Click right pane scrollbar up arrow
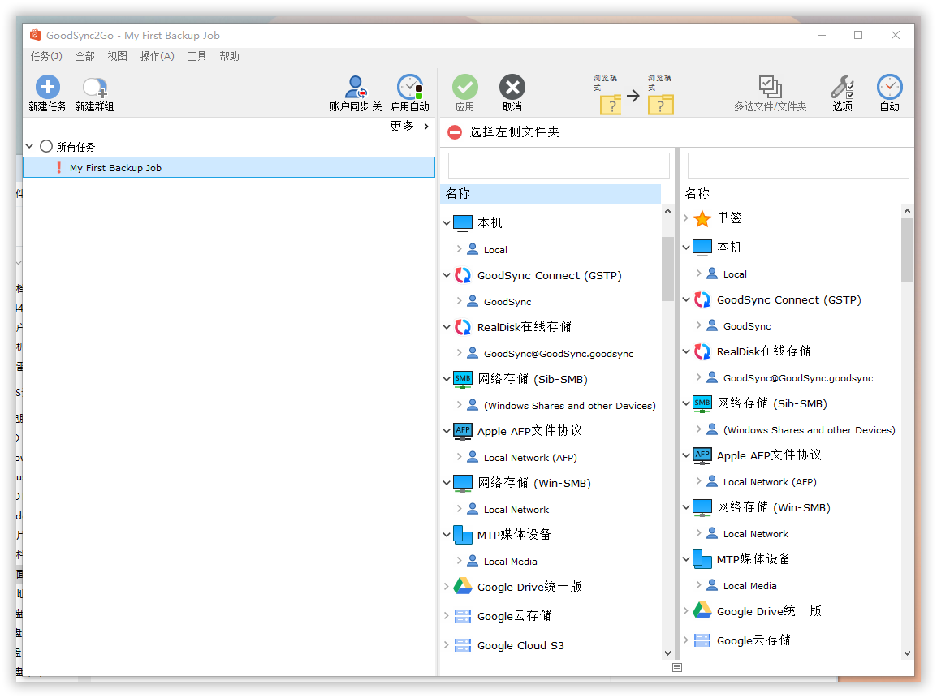This screenshot has height=698, width=937. coord(907,211)
